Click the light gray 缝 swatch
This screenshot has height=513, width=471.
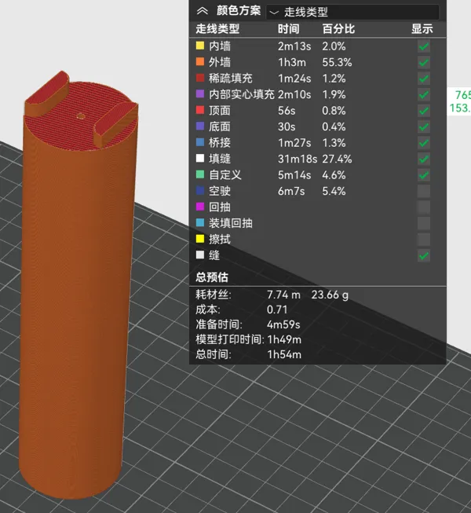[200, 255]
